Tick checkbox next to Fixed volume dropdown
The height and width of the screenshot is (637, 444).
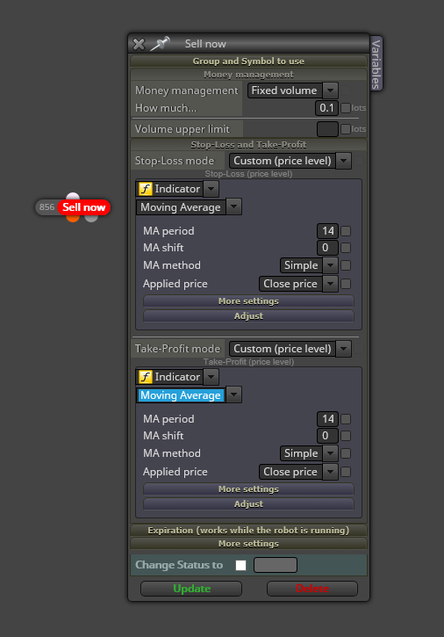tap(347, 90)
